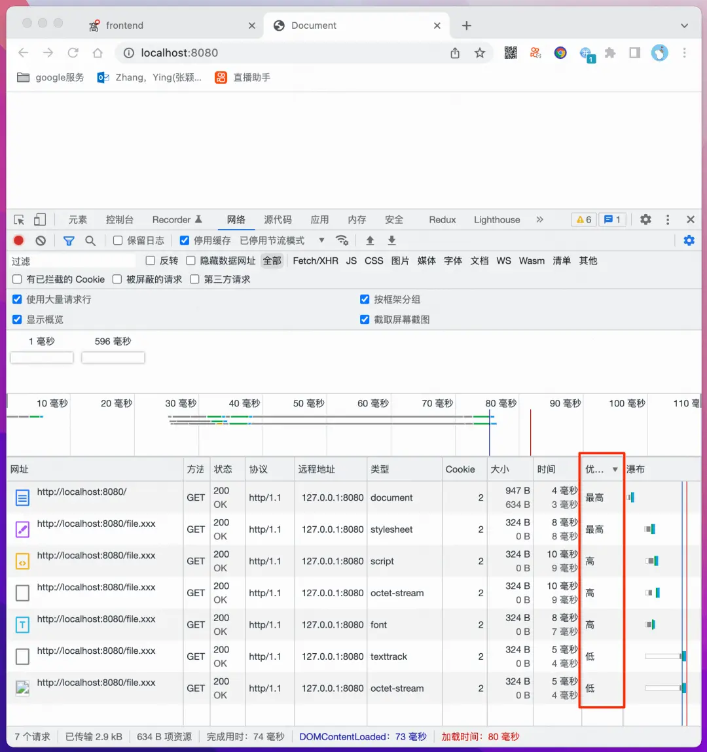The width and height of the screenshot is (707, 752).
Task: Open the google服务 bookmark folder
Action: (x=50, y=77)
